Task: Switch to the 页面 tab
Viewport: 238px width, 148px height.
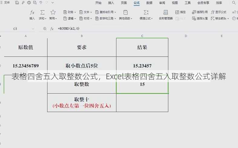Action: tap(124, 3)
